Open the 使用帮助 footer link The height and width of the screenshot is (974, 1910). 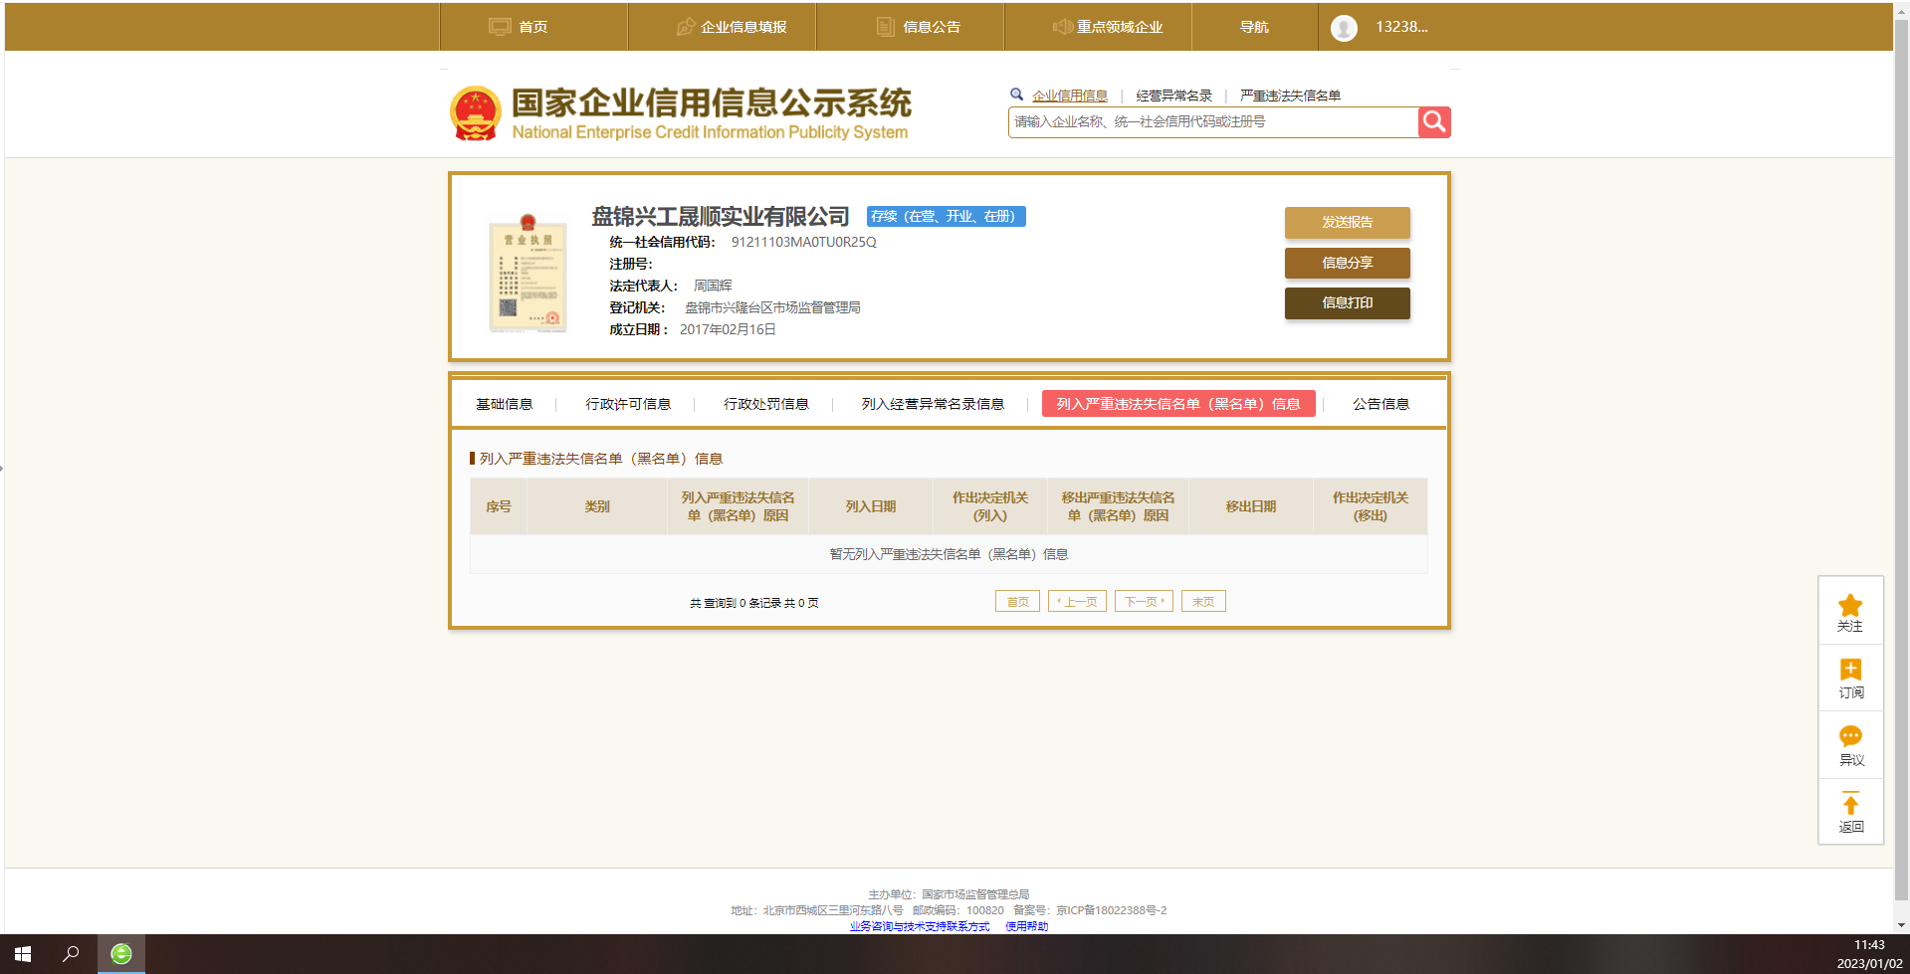click(x=1026, y=926)
